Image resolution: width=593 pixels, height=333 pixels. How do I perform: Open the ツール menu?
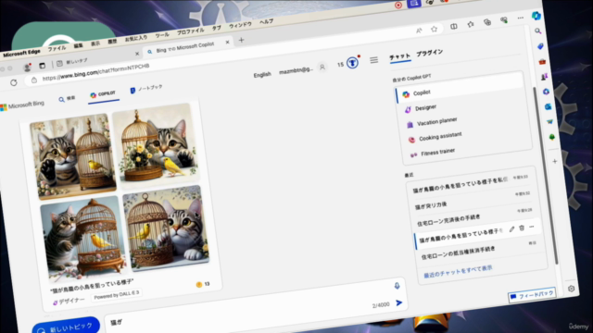click(x=162, y=35)
